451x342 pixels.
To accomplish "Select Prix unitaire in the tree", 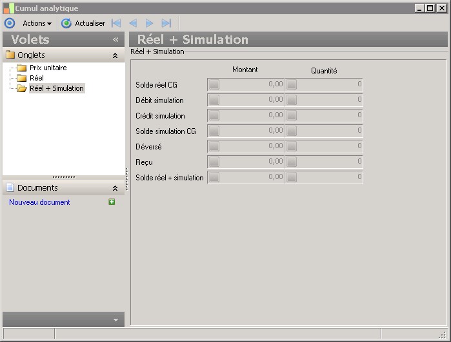I will coord(48,68).
